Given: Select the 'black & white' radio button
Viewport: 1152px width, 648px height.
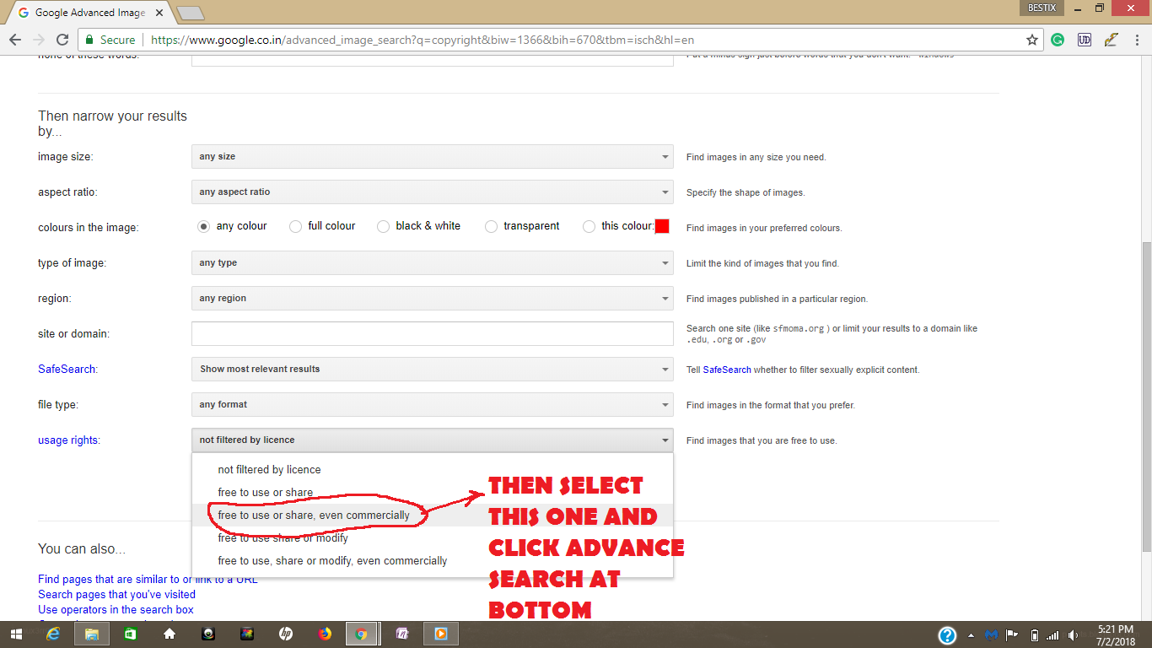Looking at the screenshot, I should click(383, 226).
